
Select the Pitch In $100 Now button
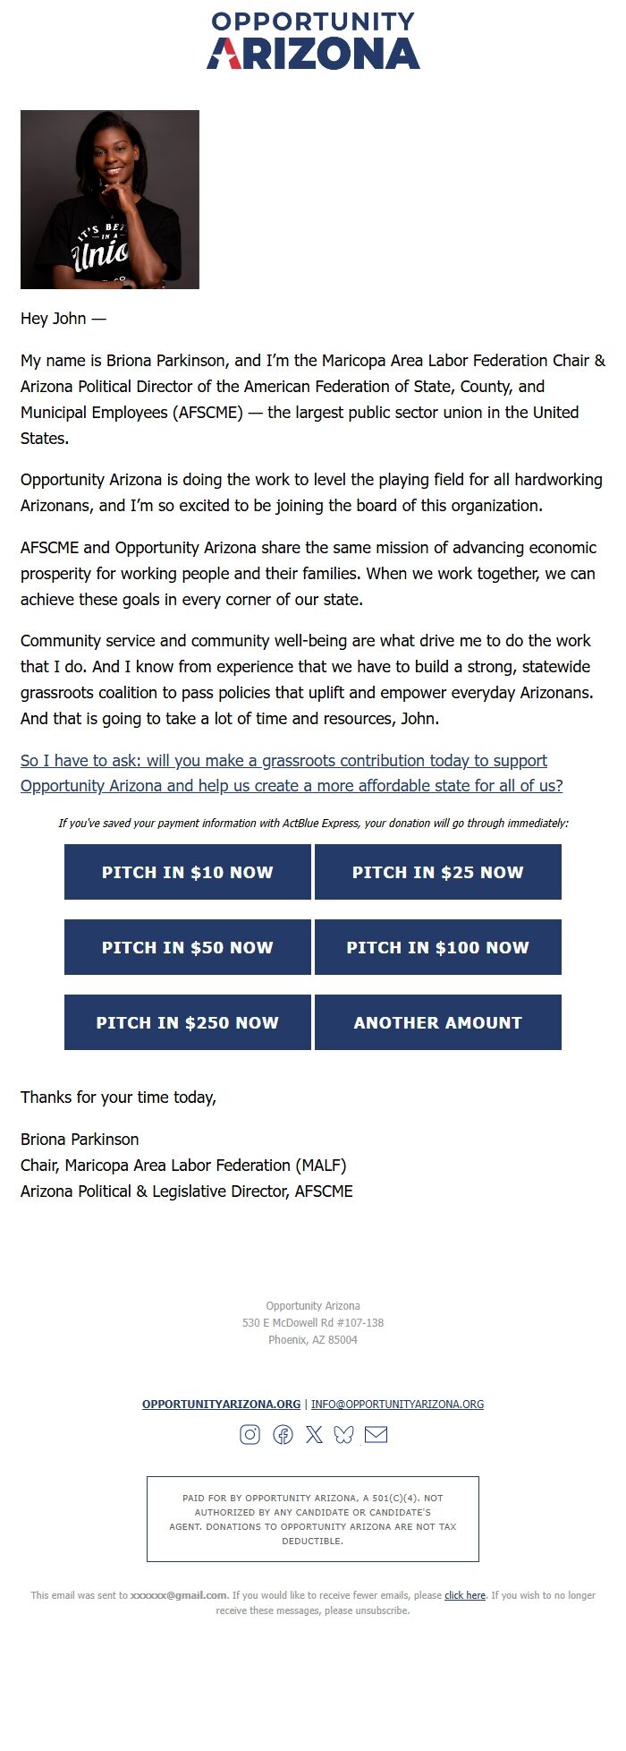[438, 947]
